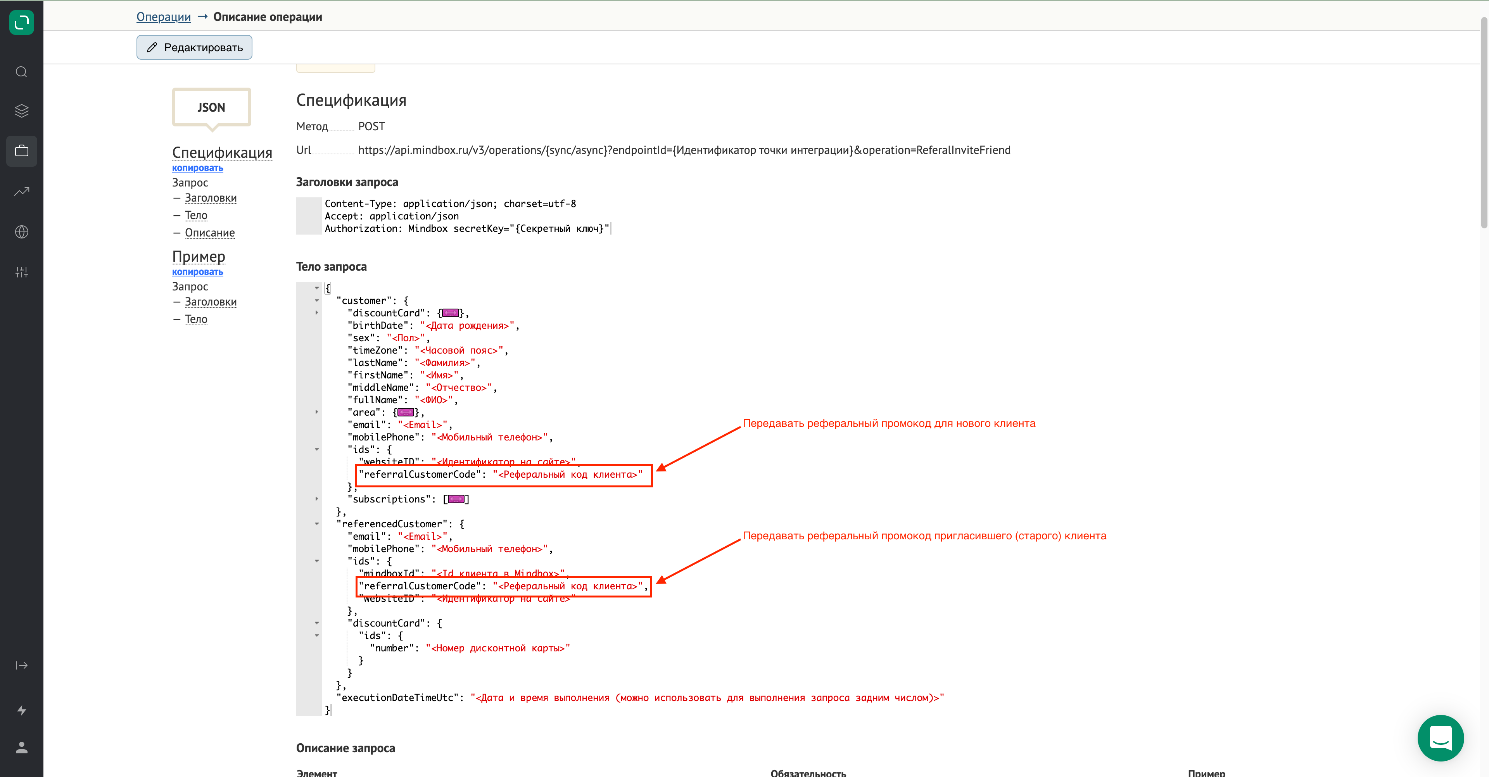Viewport: 1489px width, 777px height.
Task: Click the POST method value
Action: point(372,127)
